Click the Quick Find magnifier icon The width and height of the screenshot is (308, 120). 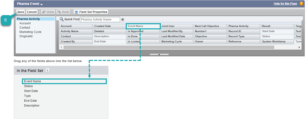pos(62,19)
